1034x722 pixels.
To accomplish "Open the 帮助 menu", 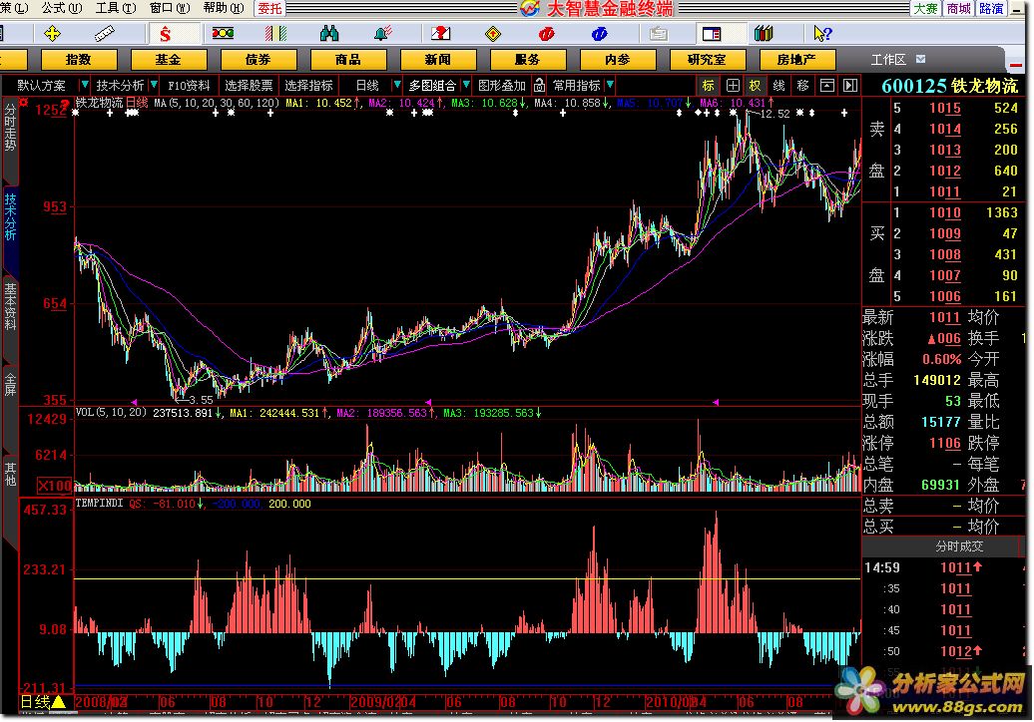I will click(223, 8).
